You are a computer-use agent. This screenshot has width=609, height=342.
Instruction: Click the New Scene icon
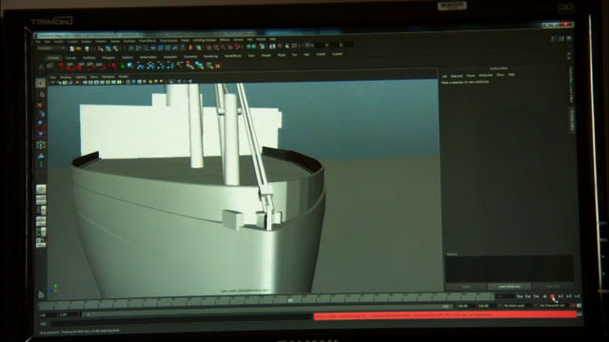click(72, 48)
